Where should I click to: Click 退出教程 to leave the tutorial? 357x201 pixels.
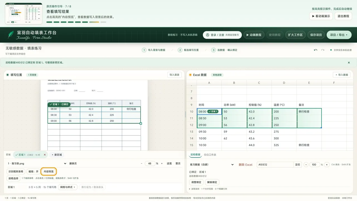[x=343, y=16]
